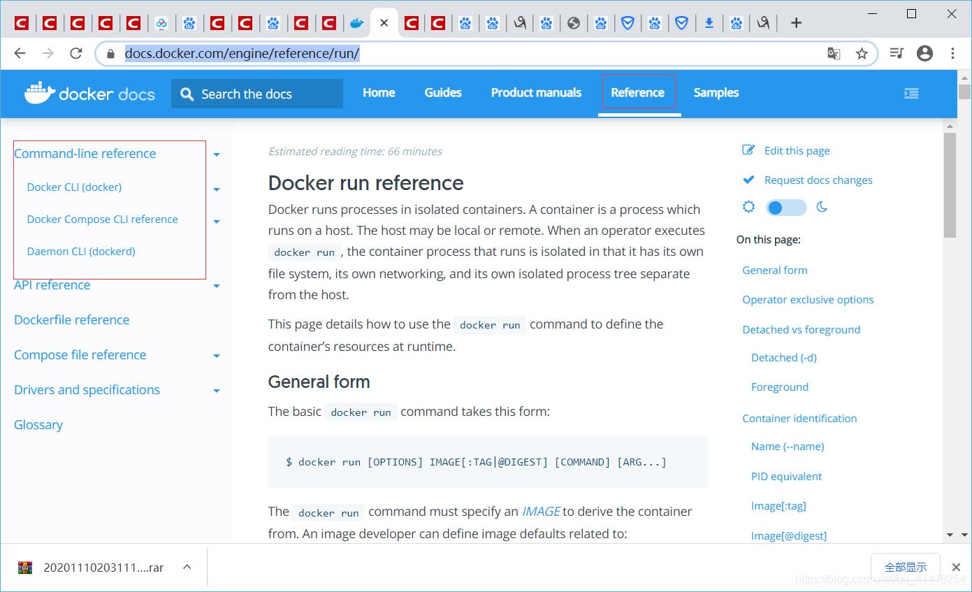This screenshot has width=972, height=592.
Task: Open download options chevron beside rar file
Action: [187, 567]
